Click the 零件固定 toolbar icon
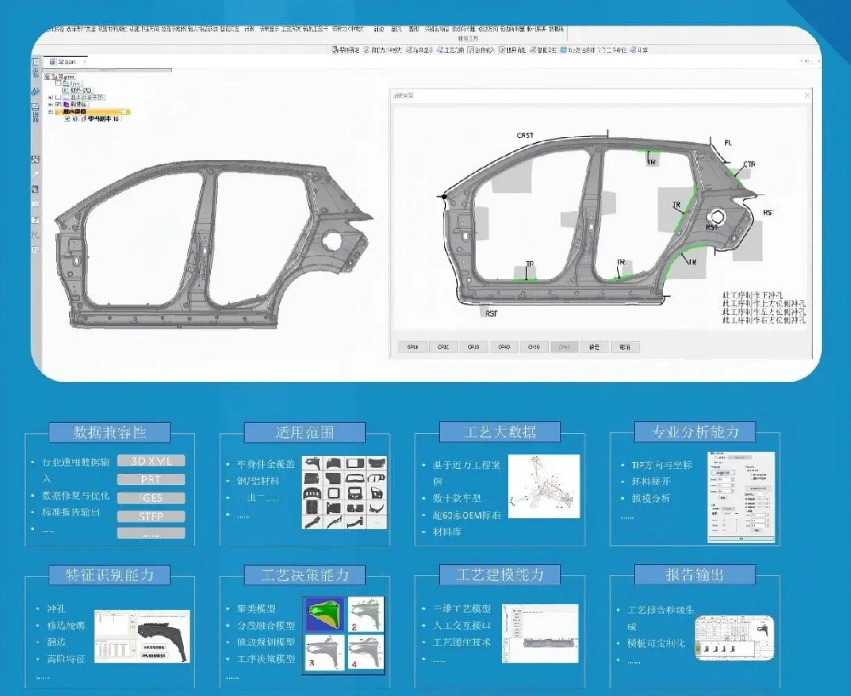The width and height of the screenshot is (851, 696). point(334,50)
